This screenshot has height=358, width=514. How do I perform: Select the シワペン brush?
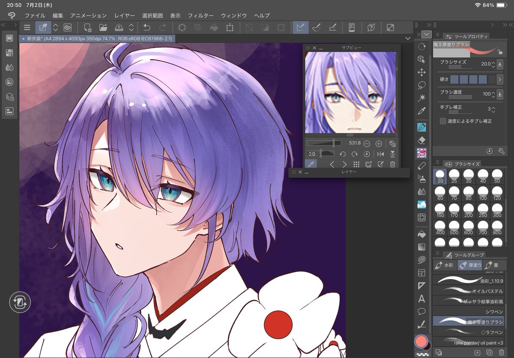(x=468, y=311)
